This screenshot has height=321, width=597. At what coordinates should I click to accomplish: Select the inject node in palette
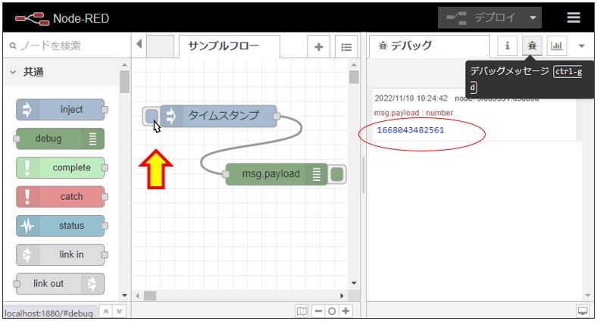pos(61,110)
